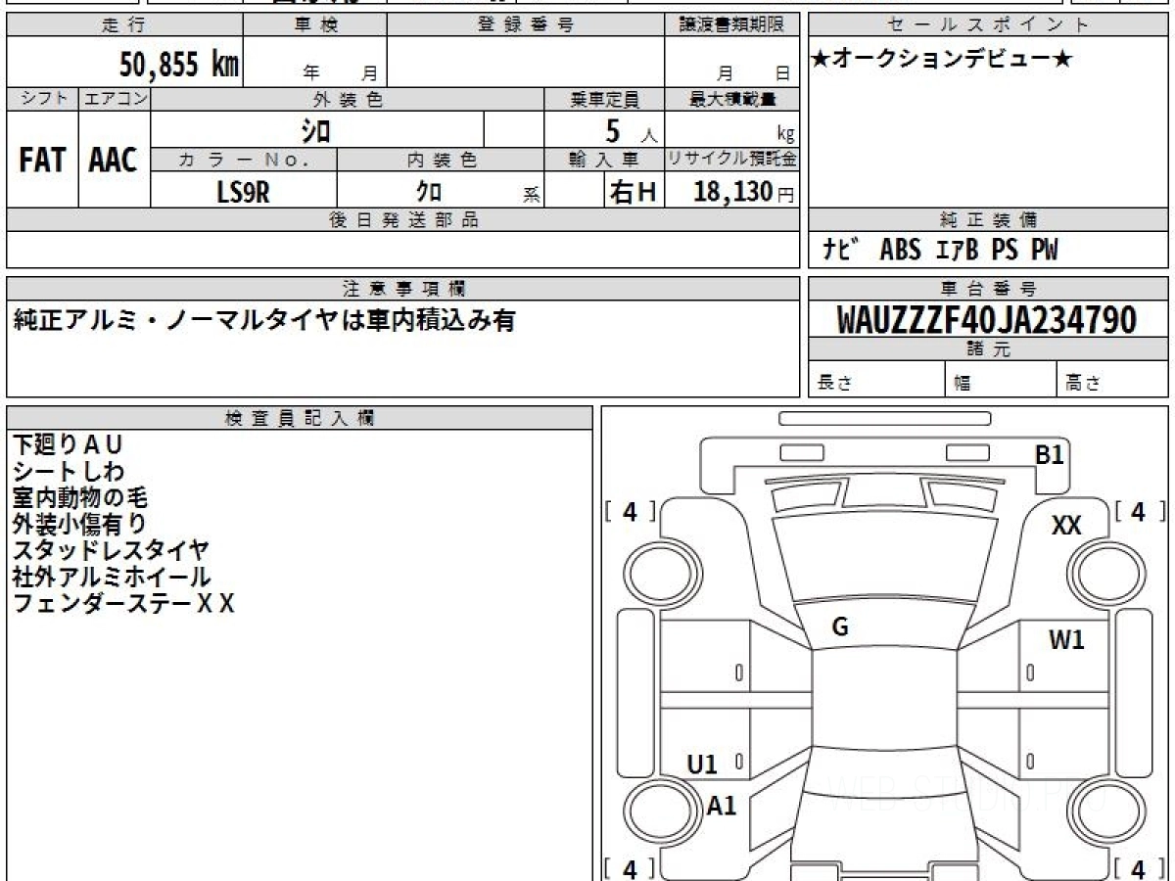Select the FAT shift type cell
The height and width of the screenshot is (881, 1175).
pos(42,160)
